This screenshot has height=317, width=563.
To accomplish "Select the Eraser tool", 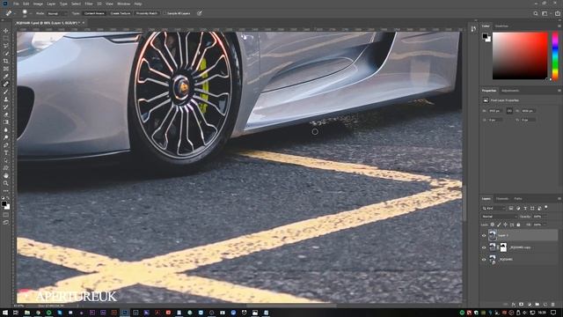I will 6,114.
